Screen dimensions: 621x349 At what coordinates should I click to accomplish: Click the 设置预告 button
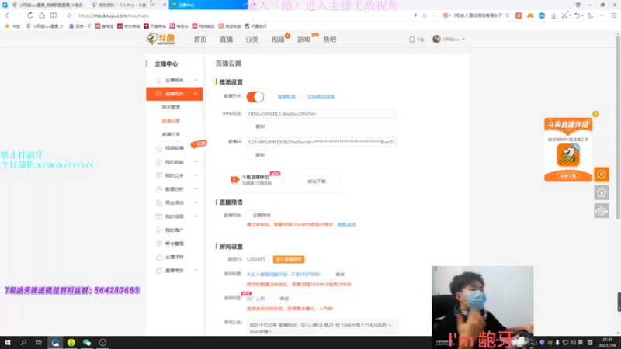click(x=262, y=216)
